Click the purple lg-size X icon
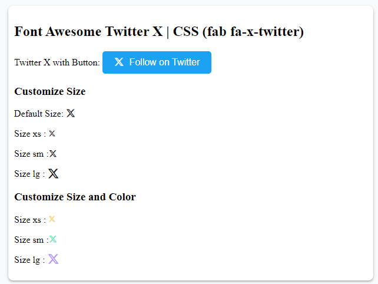 53,259
